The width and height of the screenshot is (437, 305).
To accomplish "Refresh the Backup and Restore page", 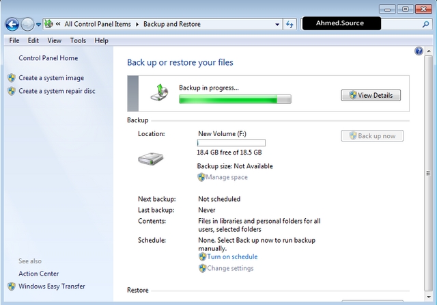I will pyautogui.click(x=290, y=25).
